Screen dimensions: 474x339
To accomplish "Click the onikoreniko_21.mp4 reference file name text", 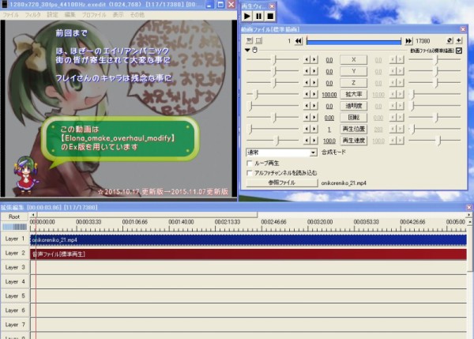I will [344, 183].
